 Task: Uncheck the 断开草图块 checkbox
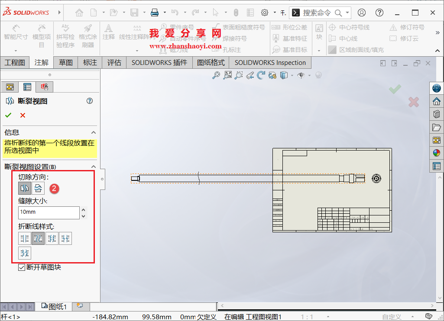tap(22, 267)
